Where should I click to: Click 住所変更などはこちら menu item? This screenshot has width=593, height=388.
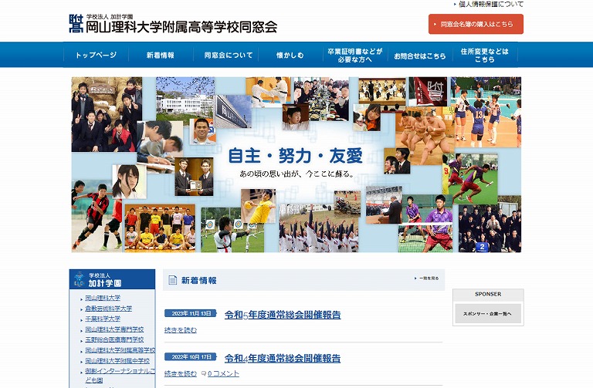pyautogui.click(x=484, y=56)
